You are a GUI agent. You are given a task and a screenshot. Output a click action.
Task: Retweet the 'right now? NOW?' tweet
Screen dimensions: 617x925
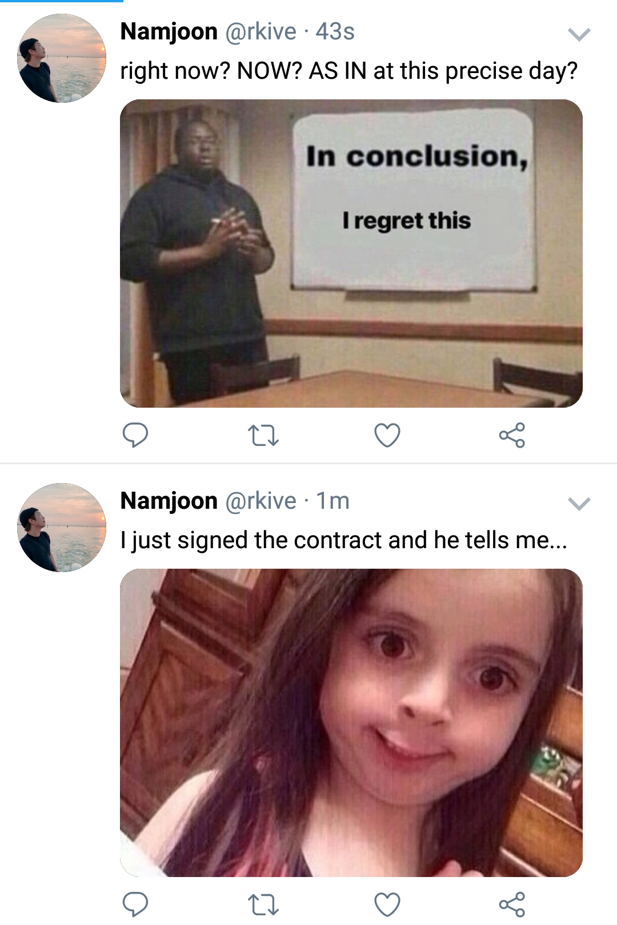coord(263,436)
